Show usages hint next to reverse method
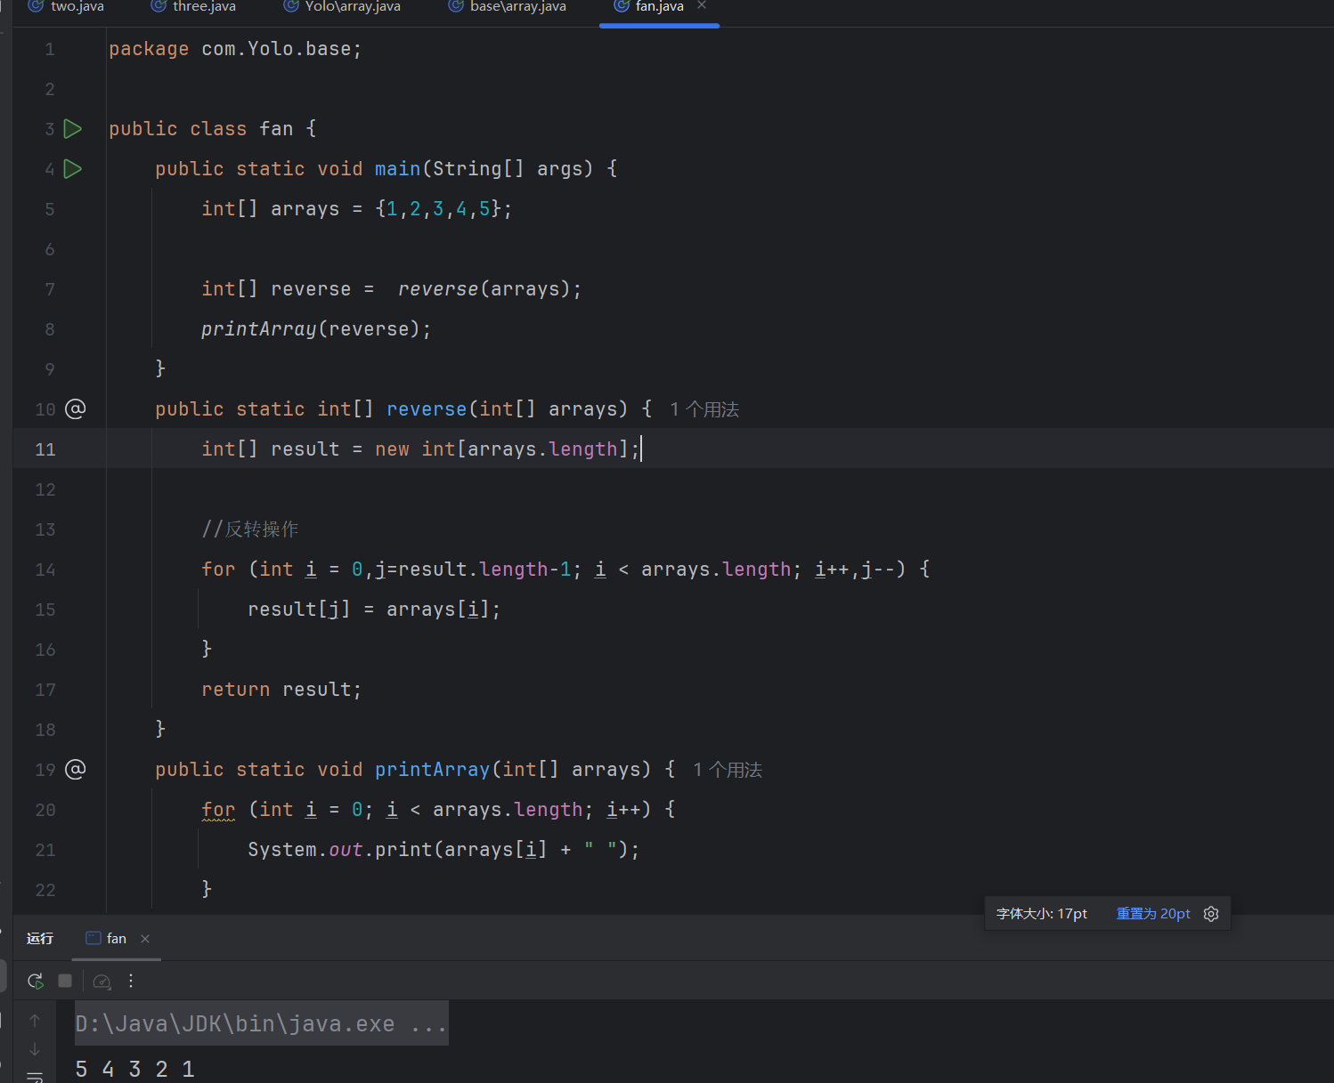 click(x=704, y=409)
